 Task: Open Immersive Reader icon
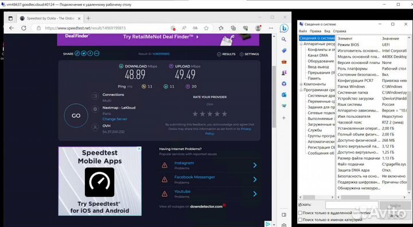(x=195, y=28)
